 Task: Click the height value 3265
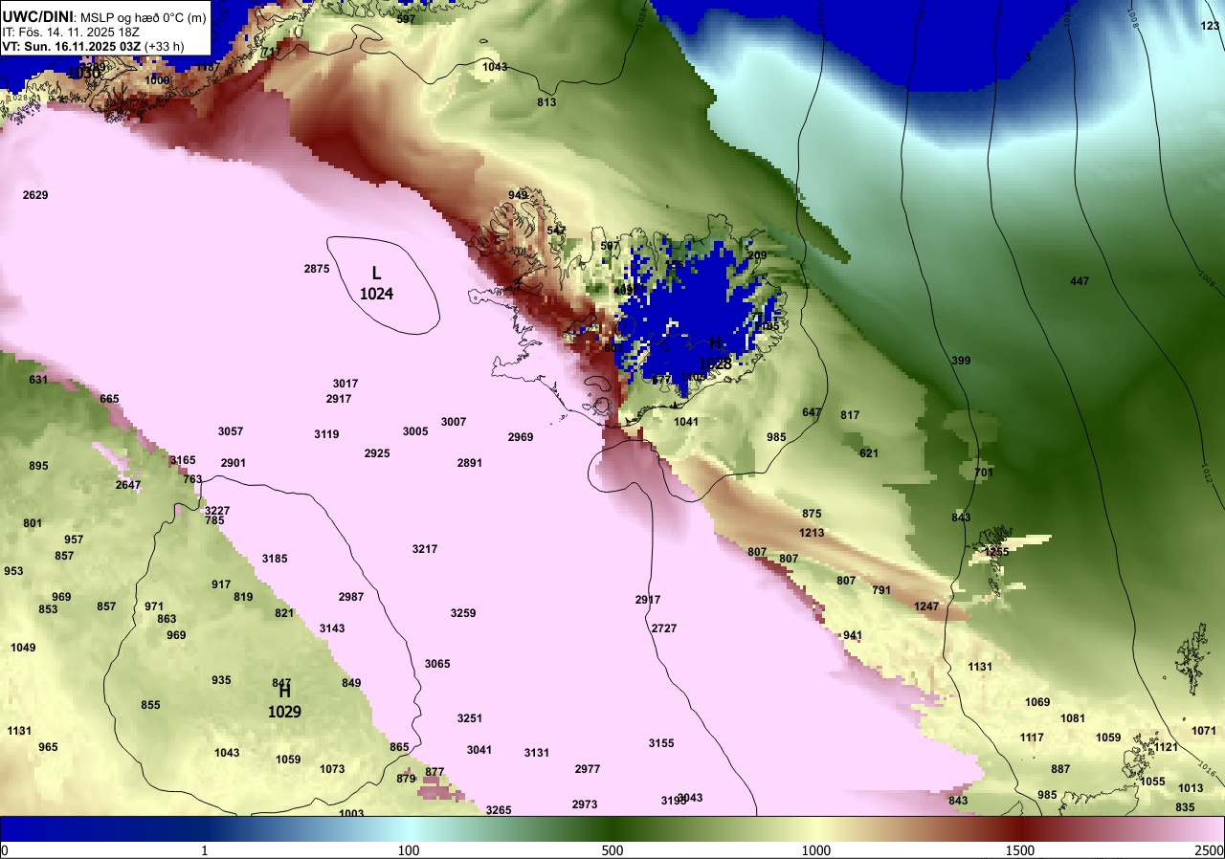[x=499, y=810]
